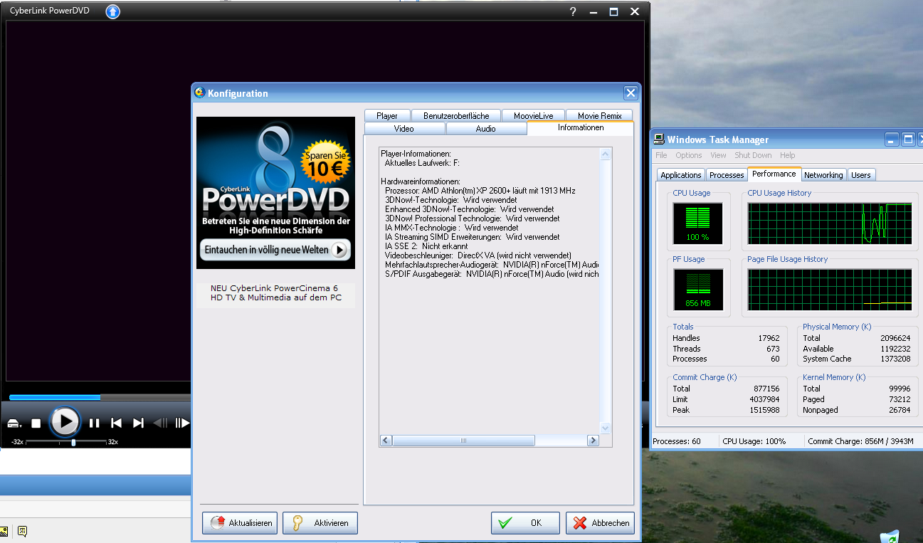Click the 'Commit Charge: 856M / 3943M' status text
The width and height of the screenshot is (923, 543).
[x=860, y=441]
